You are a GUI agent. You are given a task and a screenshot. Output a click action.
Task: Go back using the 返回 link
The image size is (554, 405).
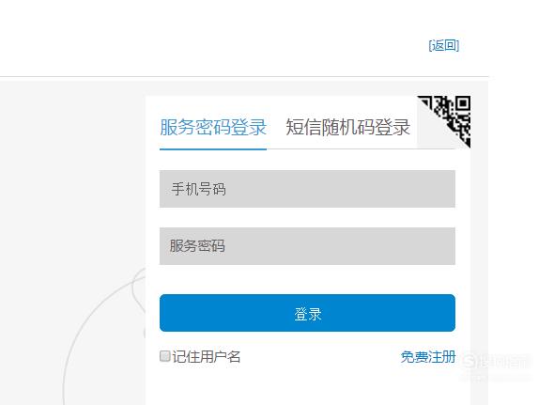[x=444, y=45]
